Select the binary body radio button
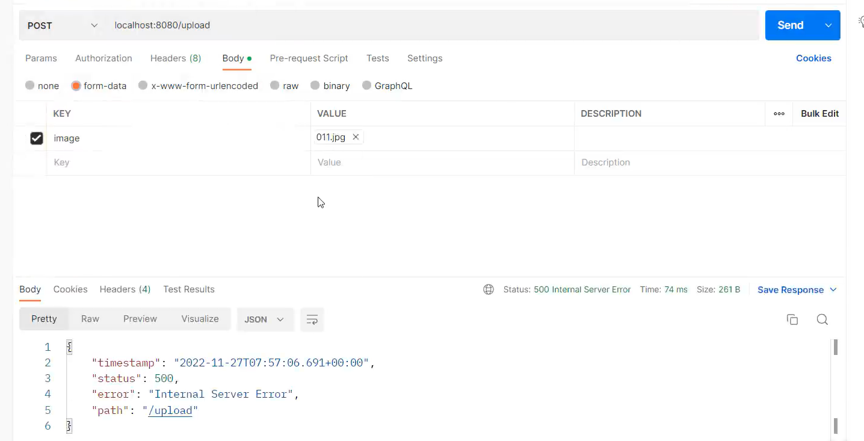Image resolution: width=864 pixels, height=441 pixels. tap(315, 85)
